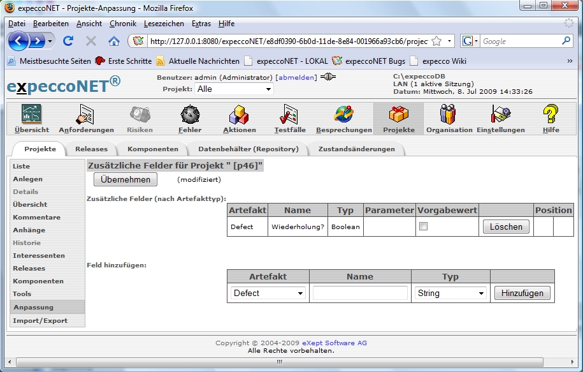The height and width of the screenshot is (372, 583).
Task: Open the Einstellungen settings icon
Action: (501, 115)
